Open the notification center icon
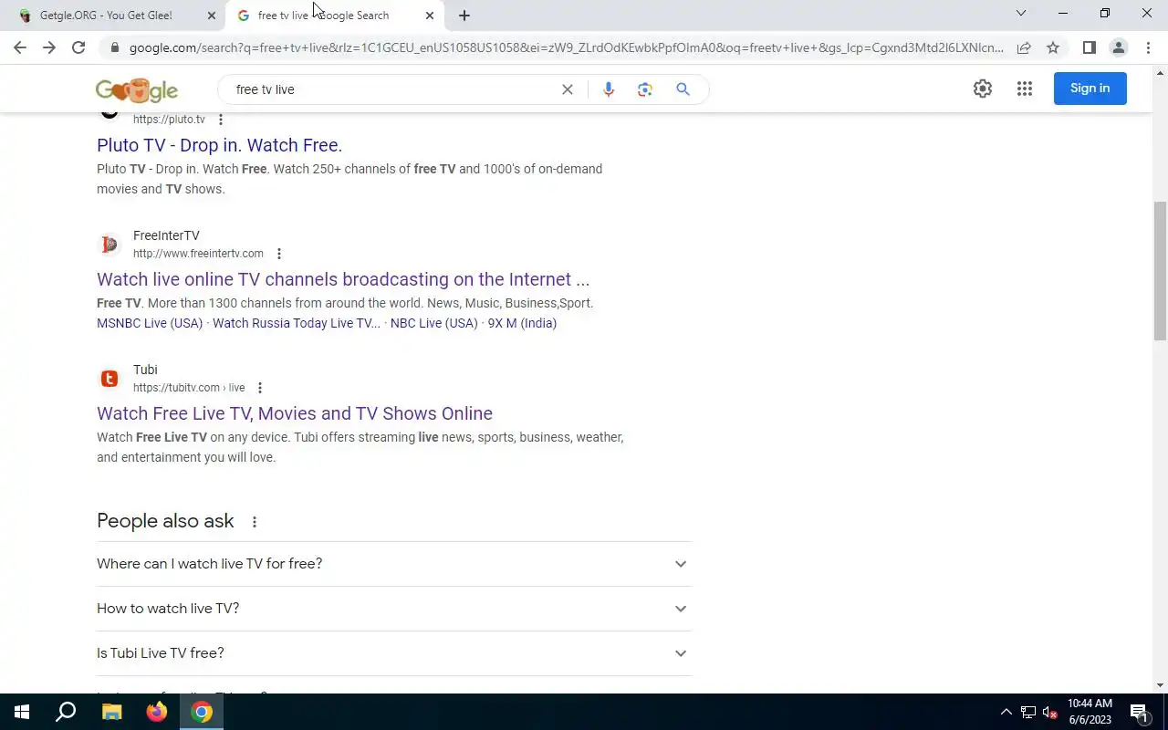 pos(1139,712)
